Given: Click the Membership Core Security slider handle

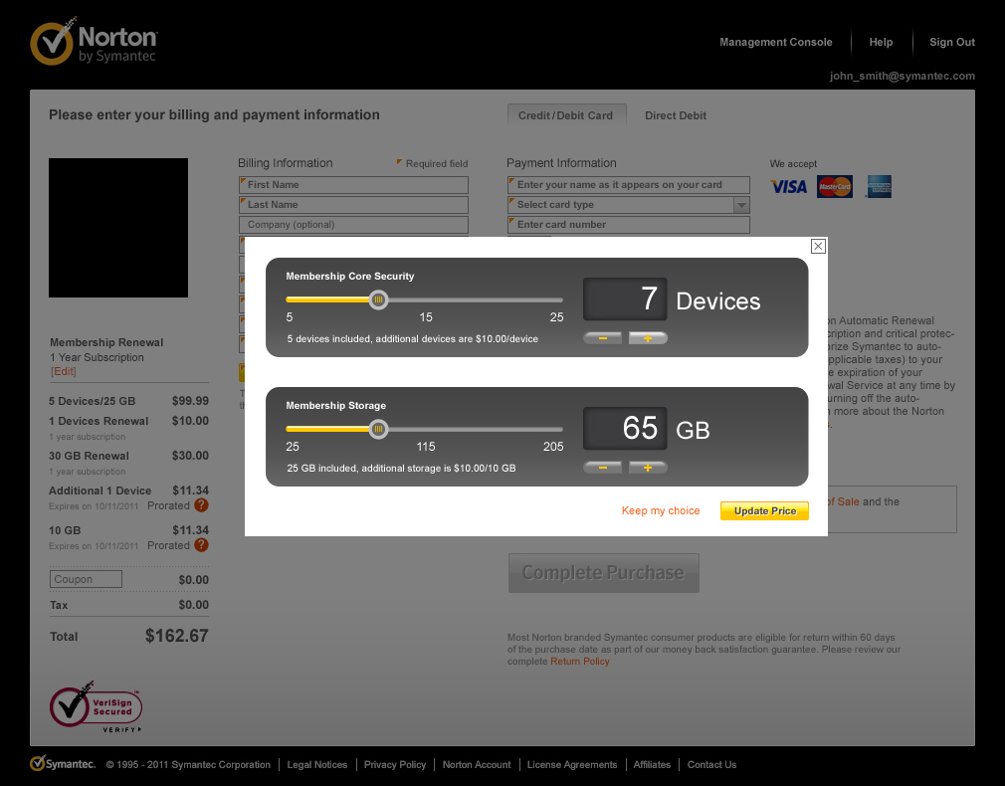Looking at the screenshot, I should tap(378, 299).
